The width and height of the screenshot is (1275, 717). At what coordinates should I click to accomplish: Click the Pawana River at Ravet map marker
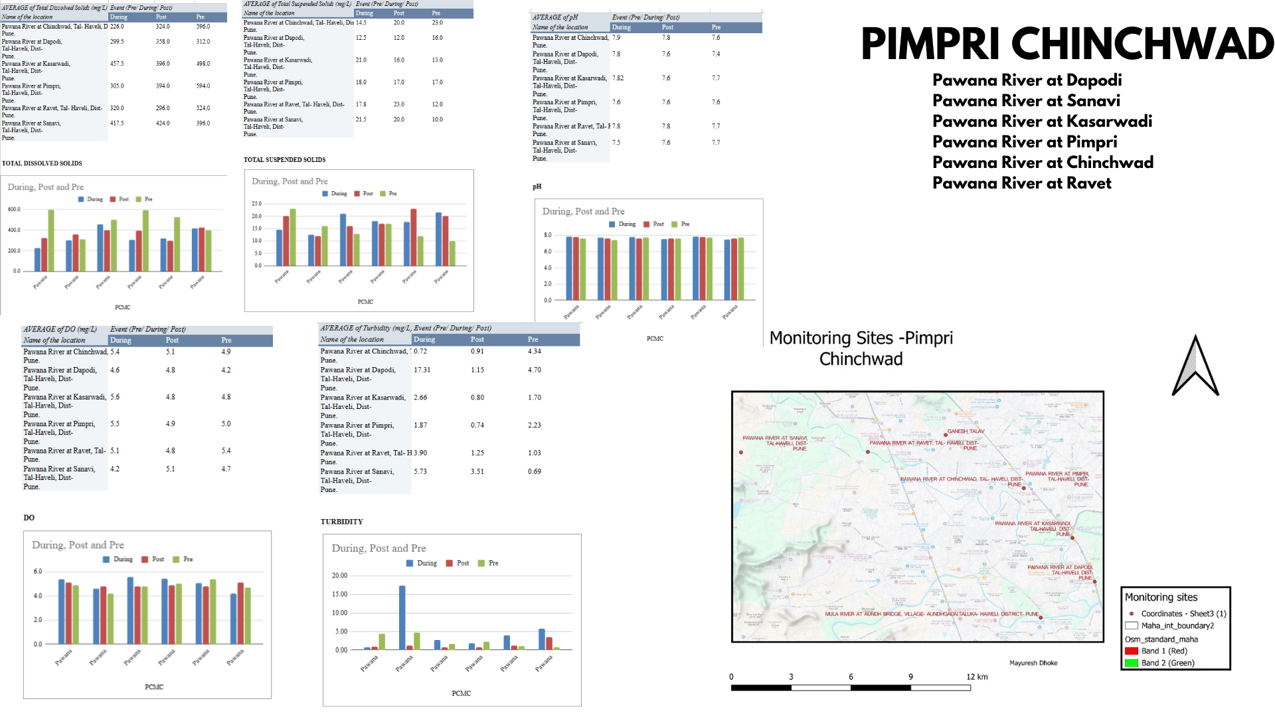[868, 451]
